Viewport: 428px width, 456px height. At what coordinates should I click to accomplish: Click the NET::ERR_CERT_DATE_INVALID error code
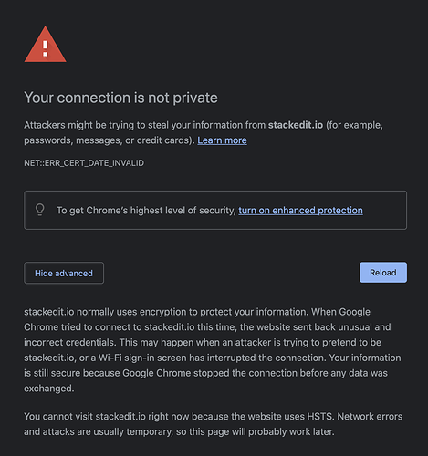pyautogui.click(x=84, y=163)
